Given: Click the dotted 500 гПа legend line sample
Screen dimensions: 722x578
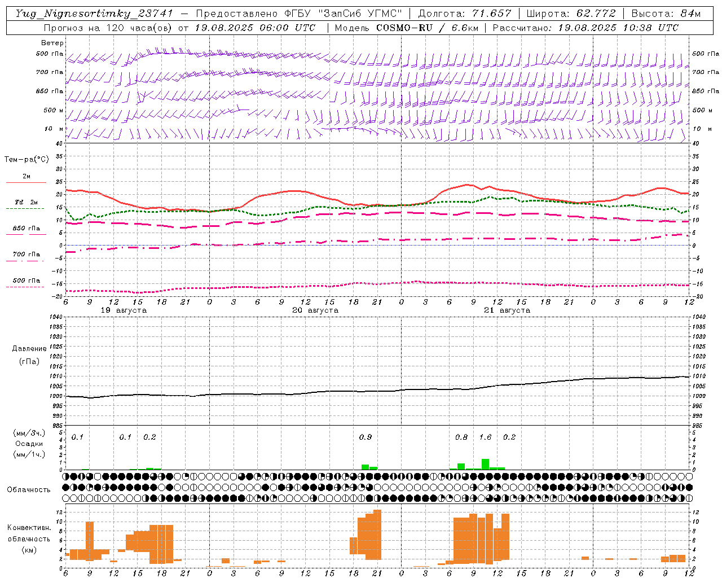Looking at the screenshot, I should click(25, 287).
